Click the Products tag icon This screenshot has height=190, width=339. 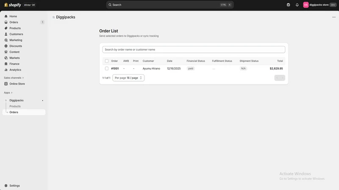coord(6,28)
